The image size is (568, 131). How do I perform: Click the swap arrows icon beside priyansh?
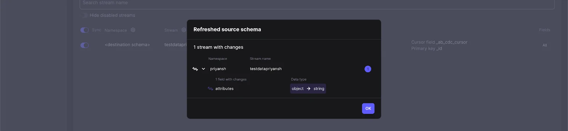[x=195, y=69]
